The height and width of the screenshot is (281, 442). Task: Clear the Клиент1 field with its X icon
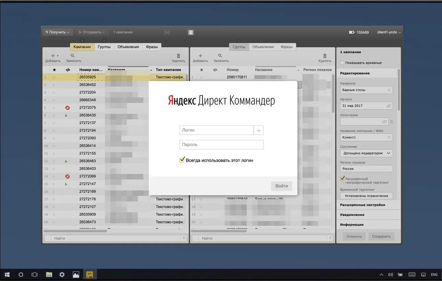pos(389,137)
